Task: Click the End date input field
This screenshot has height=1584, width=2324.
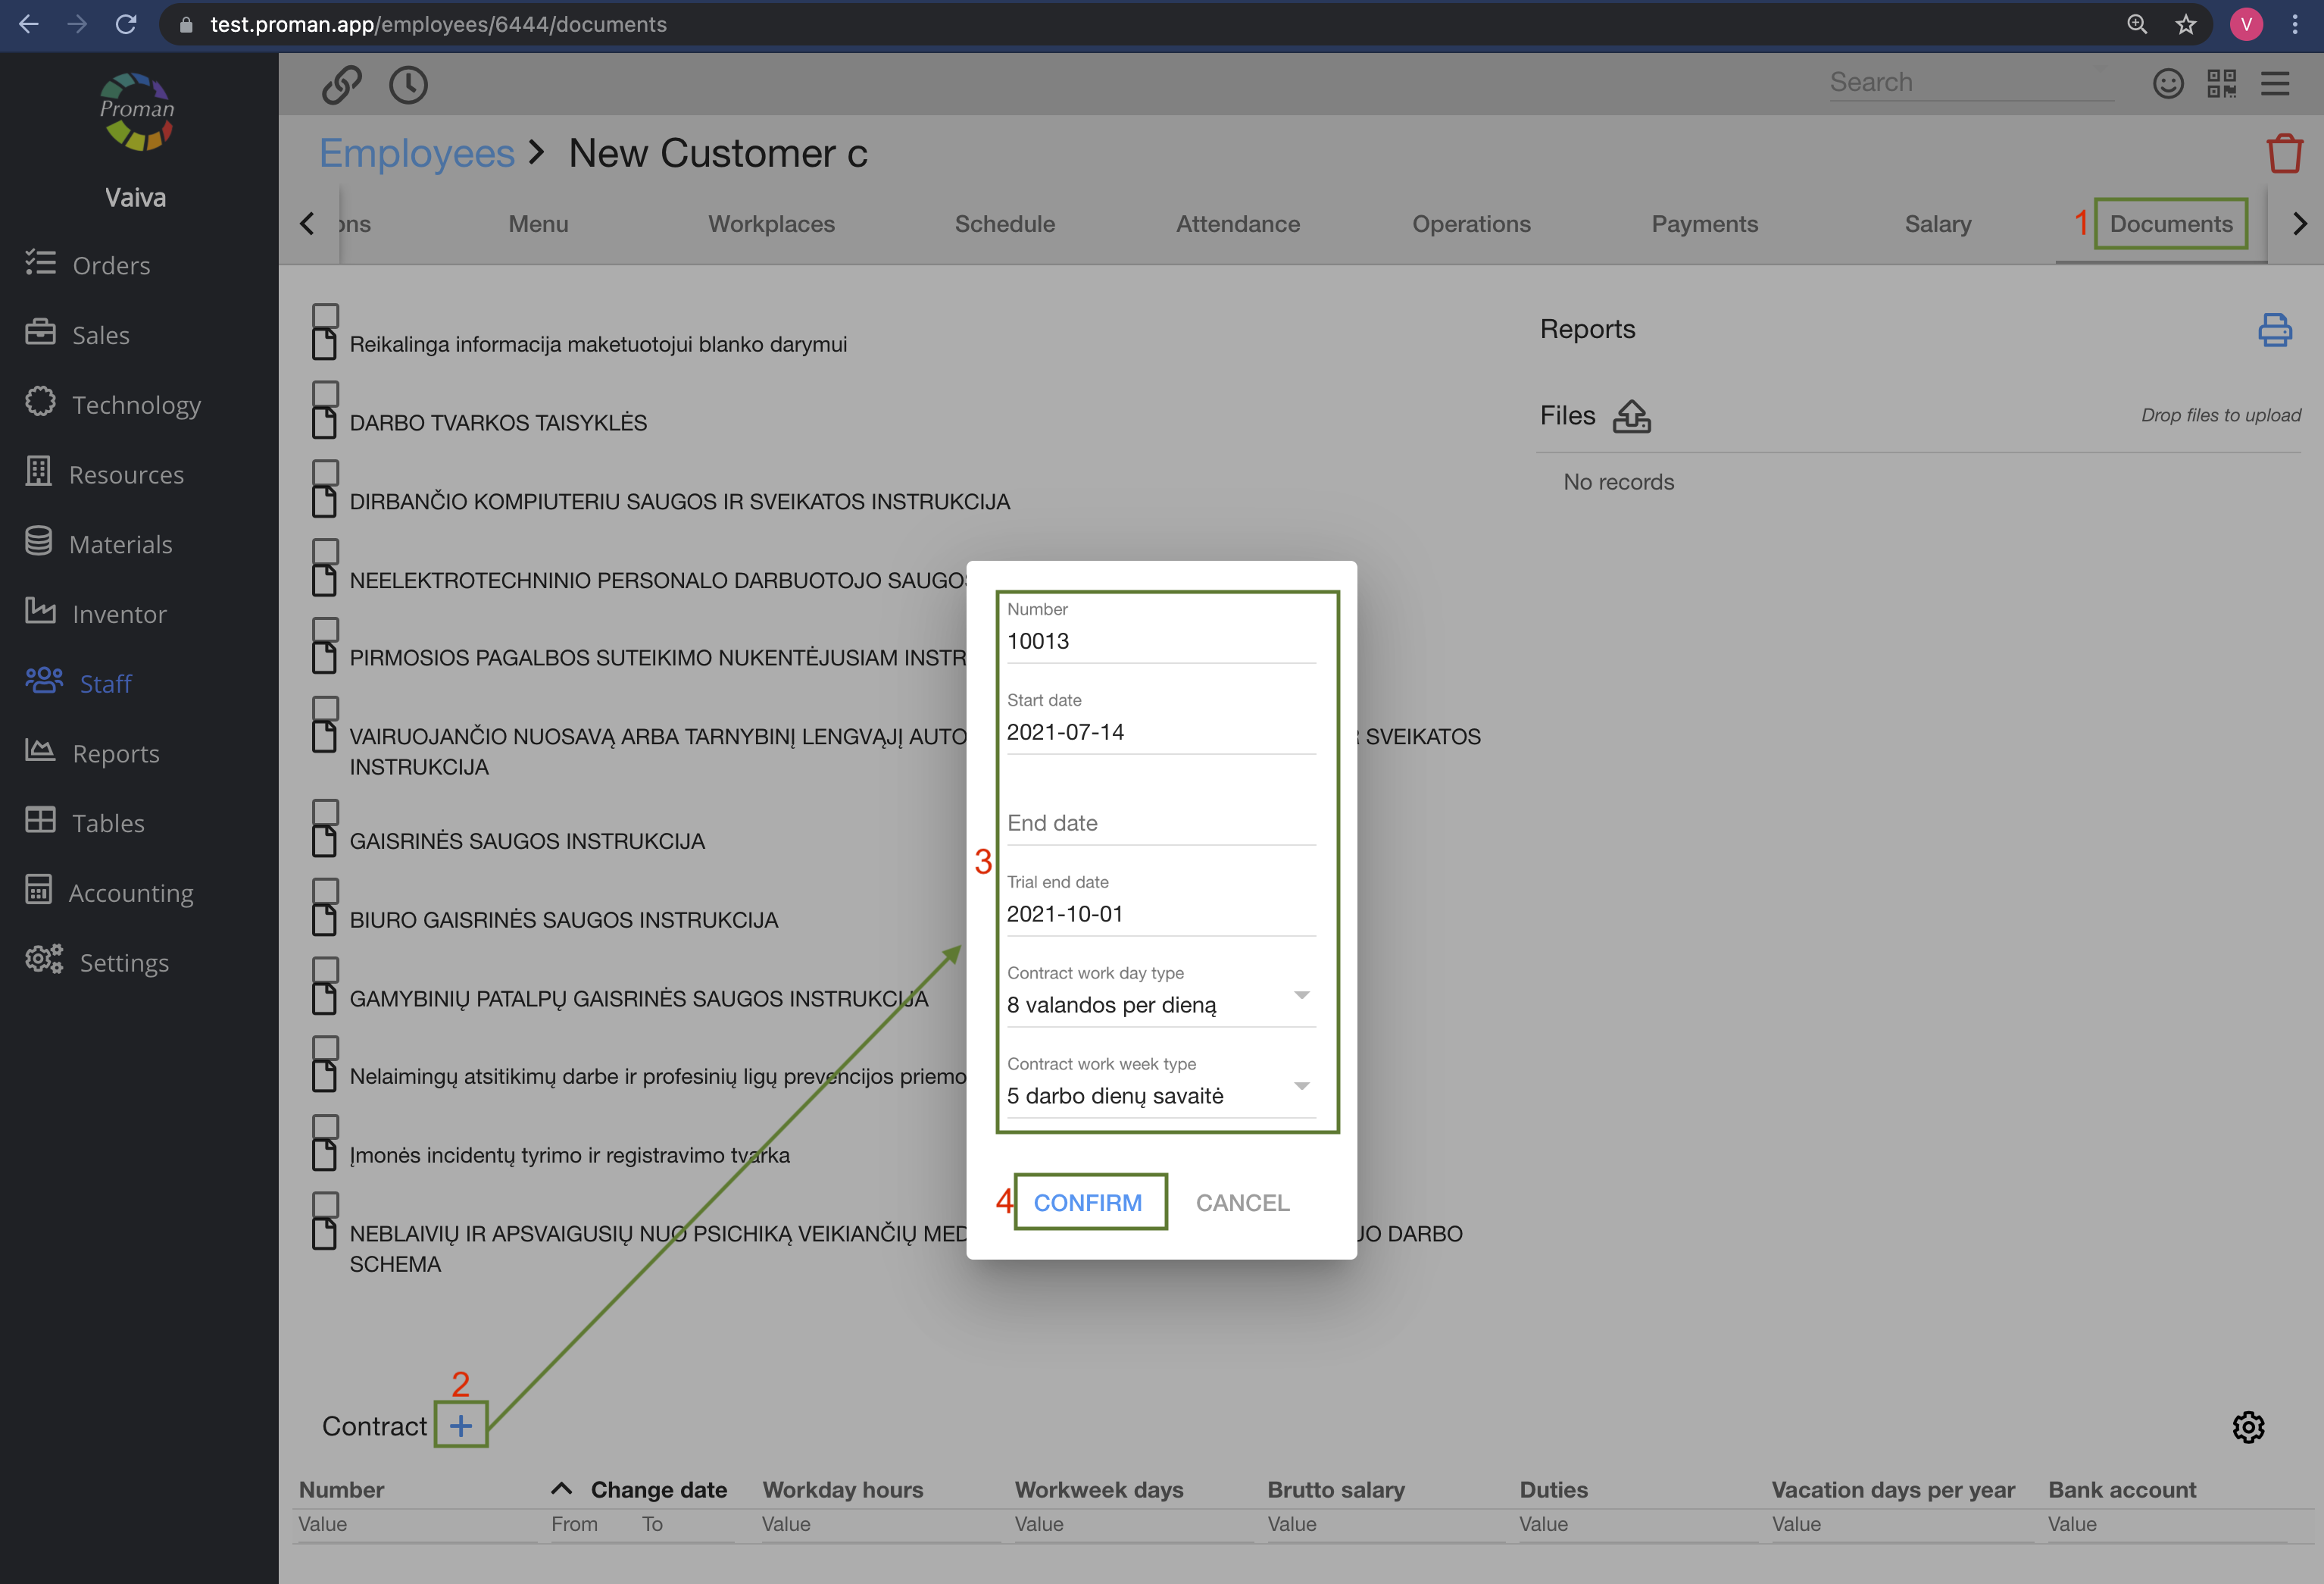Action: click(x=1160, y=822)
